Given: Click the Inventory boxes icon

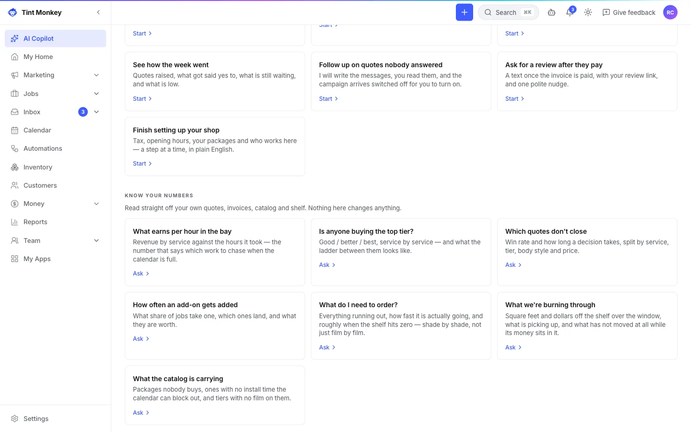Looking at the screenshot, I should coord(15,167).
